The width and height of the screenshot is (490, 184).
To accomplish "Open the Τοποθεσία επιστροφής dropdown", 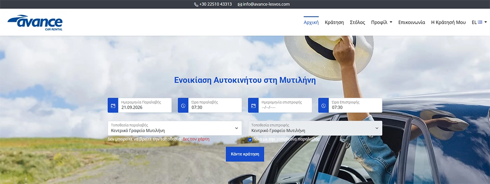I will pos(315,128).
